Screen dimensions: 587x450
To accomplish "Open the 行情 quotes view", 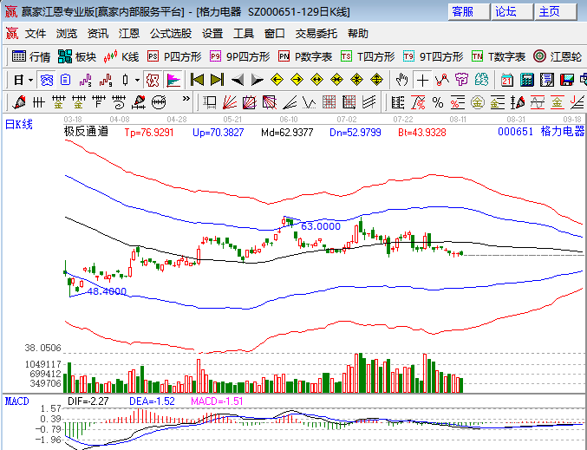I will pos(31,57).
